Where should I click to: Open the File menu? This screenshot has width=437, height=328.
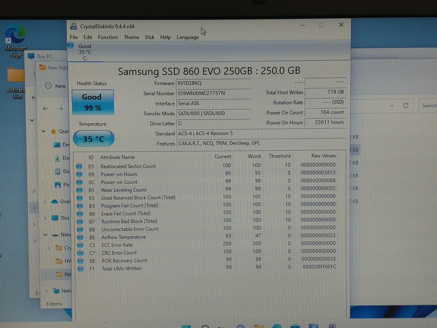point(74,37)
